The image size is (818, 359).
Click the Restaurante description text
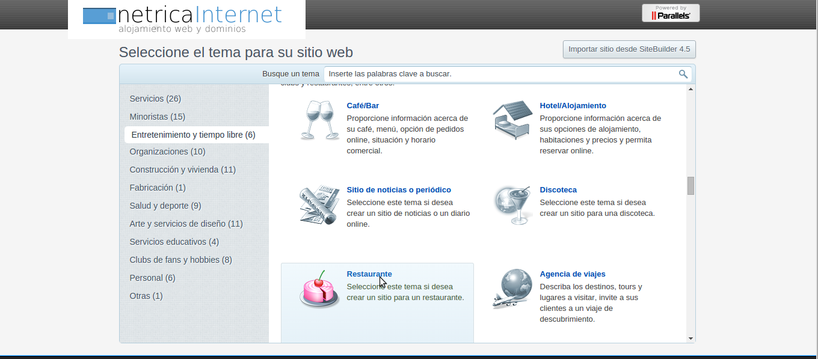[405, 292]
